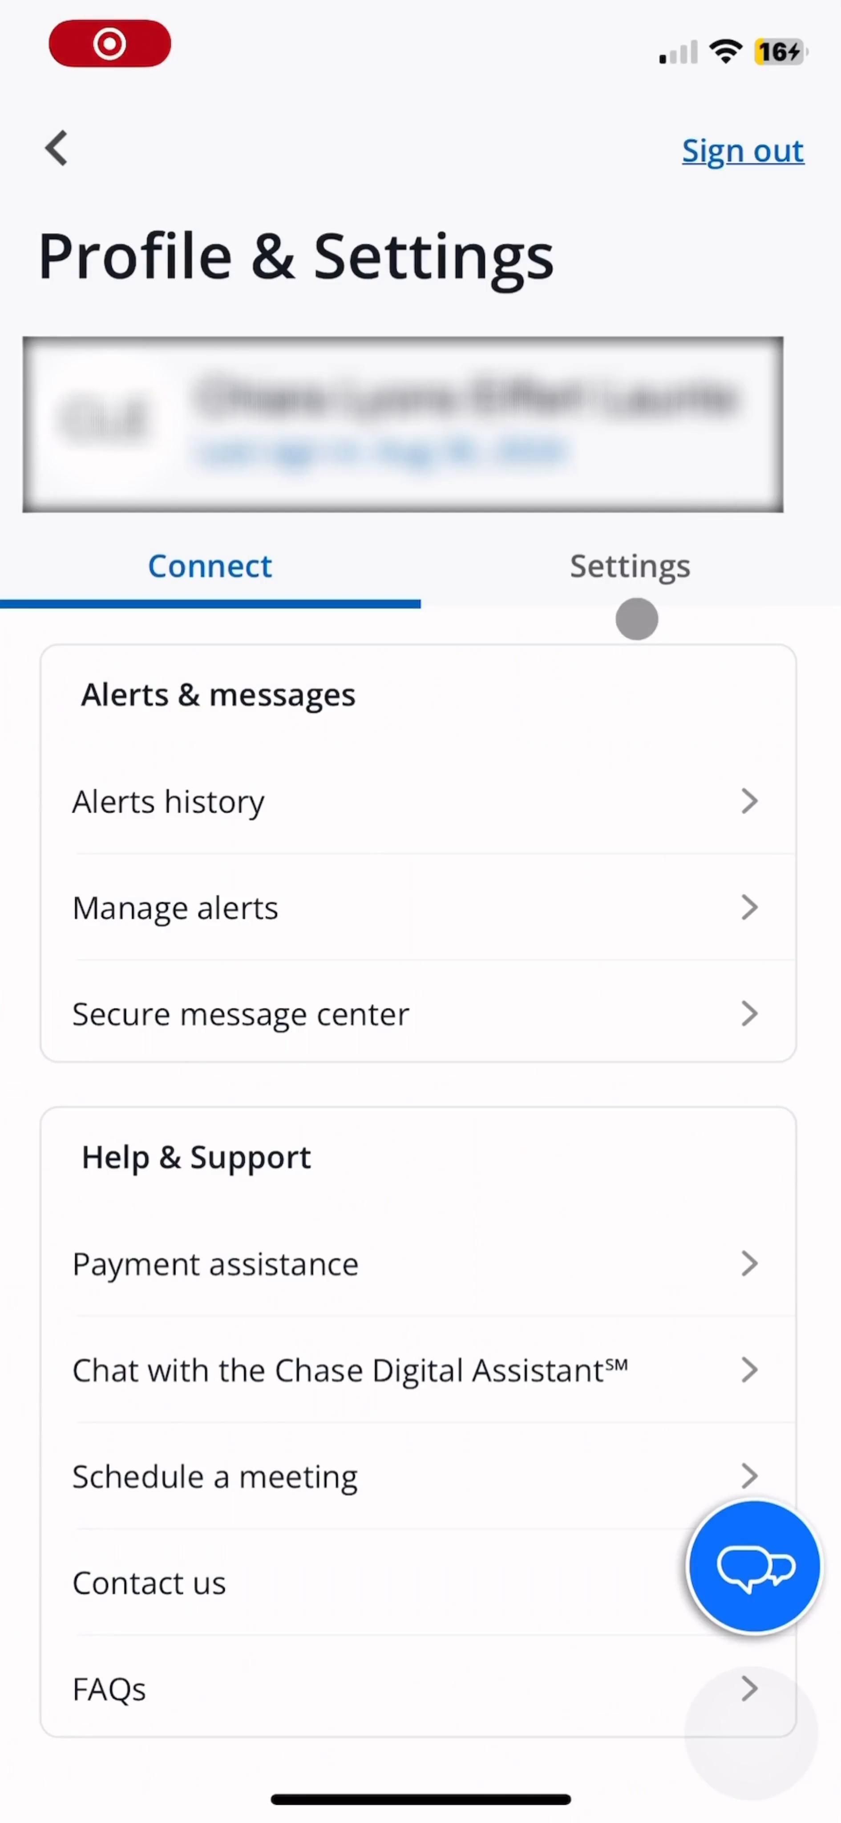
Task: Tap the Chase Digital Assistant chevron
Action: click(x=749, y=1370)
